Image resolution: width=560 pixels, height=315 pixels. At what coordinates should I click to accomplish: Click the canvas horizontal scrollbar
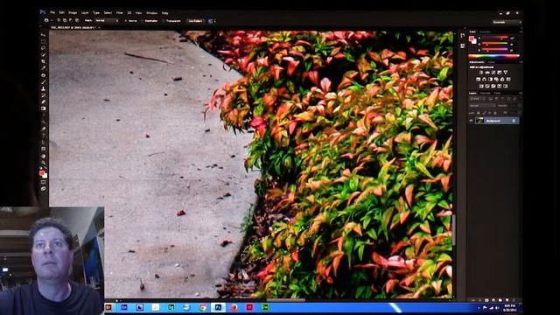click(286, 300)
